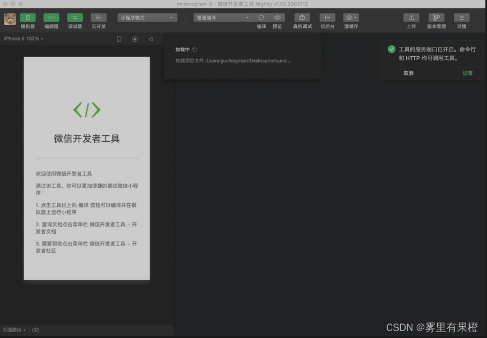This screenshot has width=487, height=338.
Task: Click the simulator record circle icon
Action: [x=135, y=39]
